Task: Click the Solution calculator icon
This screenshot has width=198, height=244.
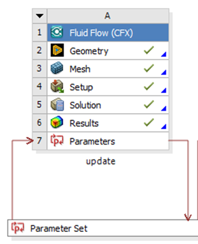Action: (x=57, y=105)
